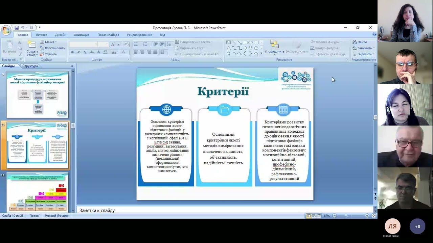Open the Вид ribbon tab
The height and width of the screenshot is (243, 433).
(x=162, y=35)
